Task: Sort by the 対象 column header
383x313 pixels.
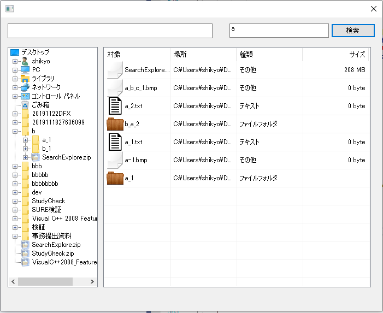Action: pos(138,54)
